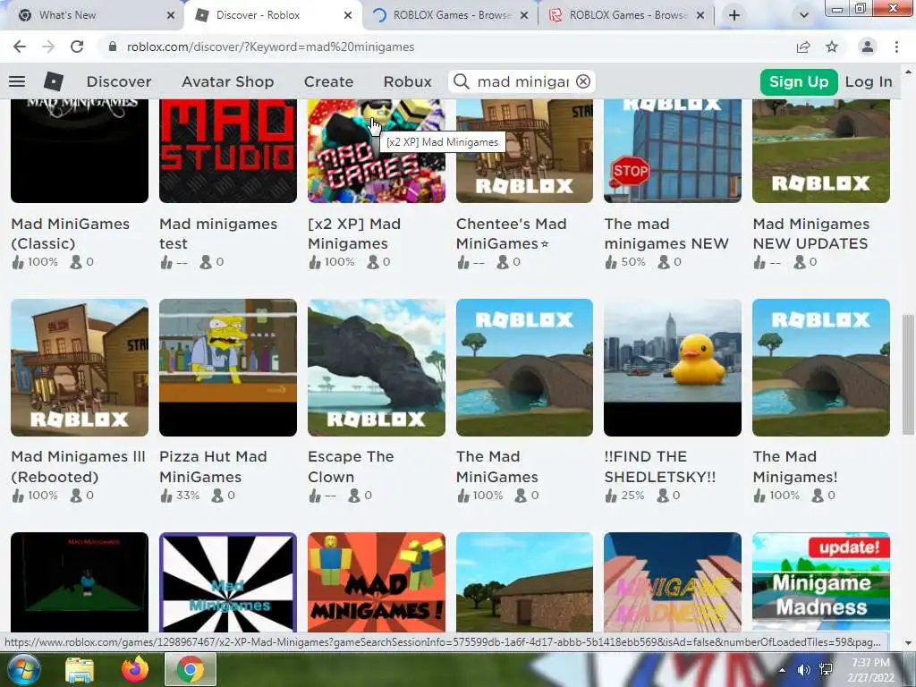
Task: Click the share page icon in address bar
Action: [x=803, y=47]
